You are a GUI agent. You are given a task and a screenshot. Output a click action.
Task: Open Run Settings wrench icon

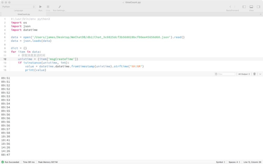pos(59,7)
